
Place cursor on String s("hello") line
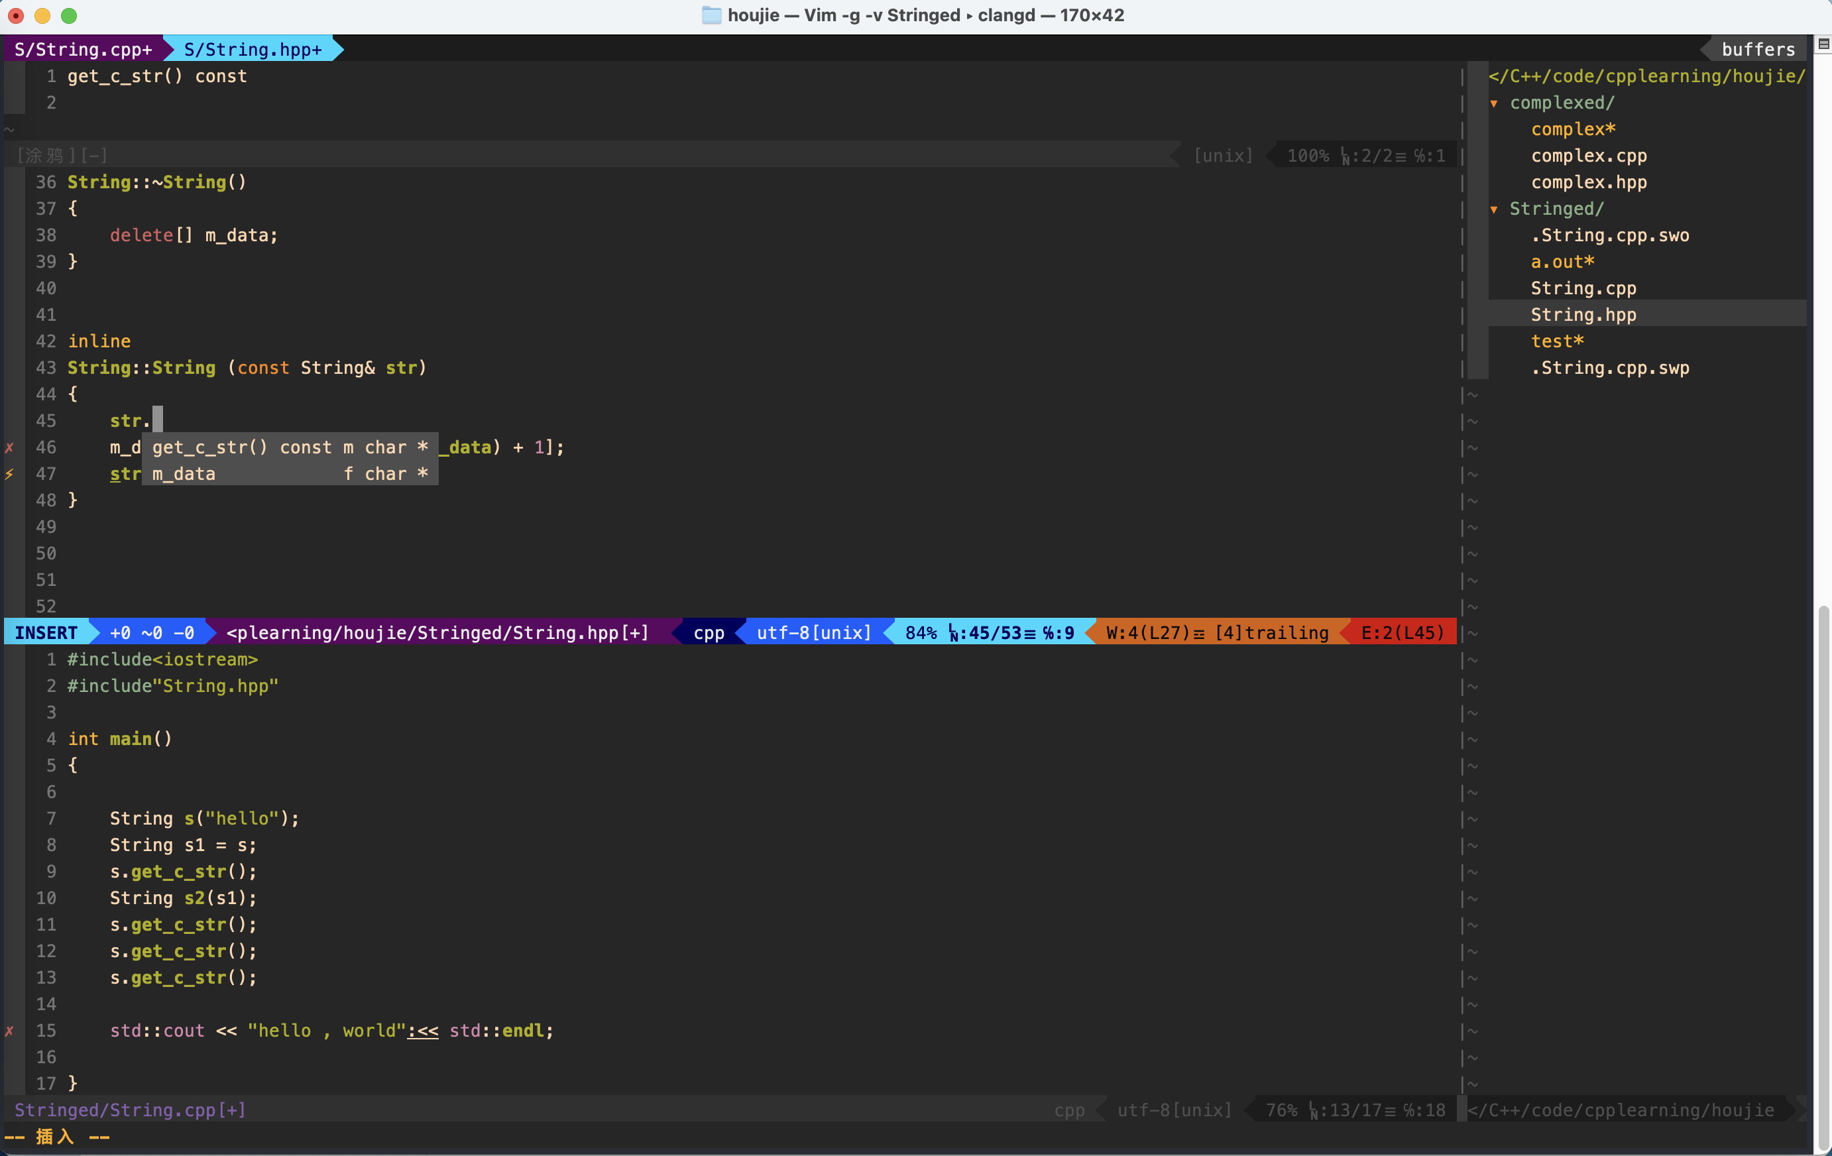tap(205, 819)
